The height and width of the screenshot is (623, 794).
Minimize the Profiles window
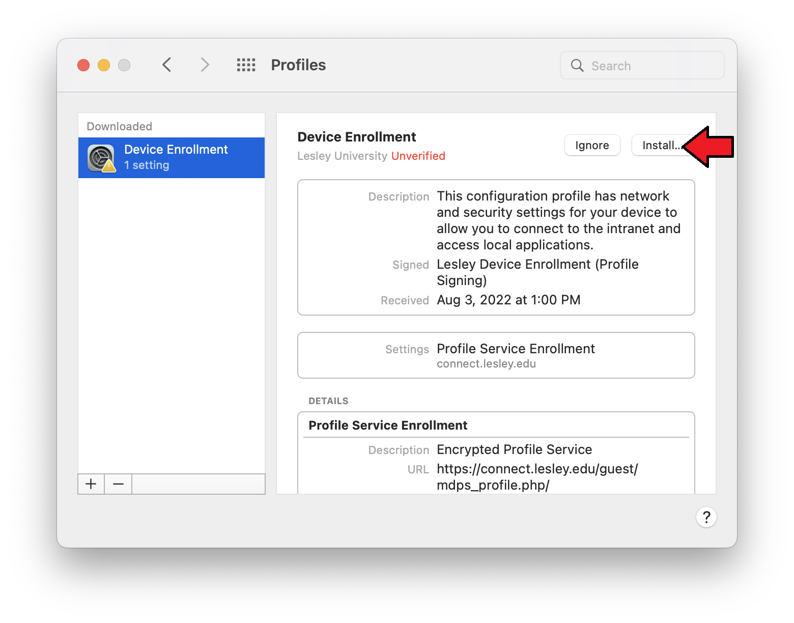[104, 65]
